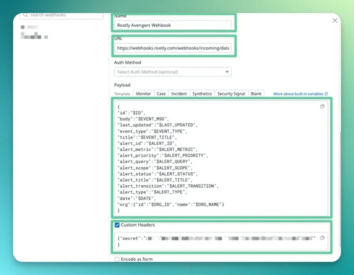Viewport: 354px width, 275px height.
Task: Click the Auth Method label
Action: [128, 62]
